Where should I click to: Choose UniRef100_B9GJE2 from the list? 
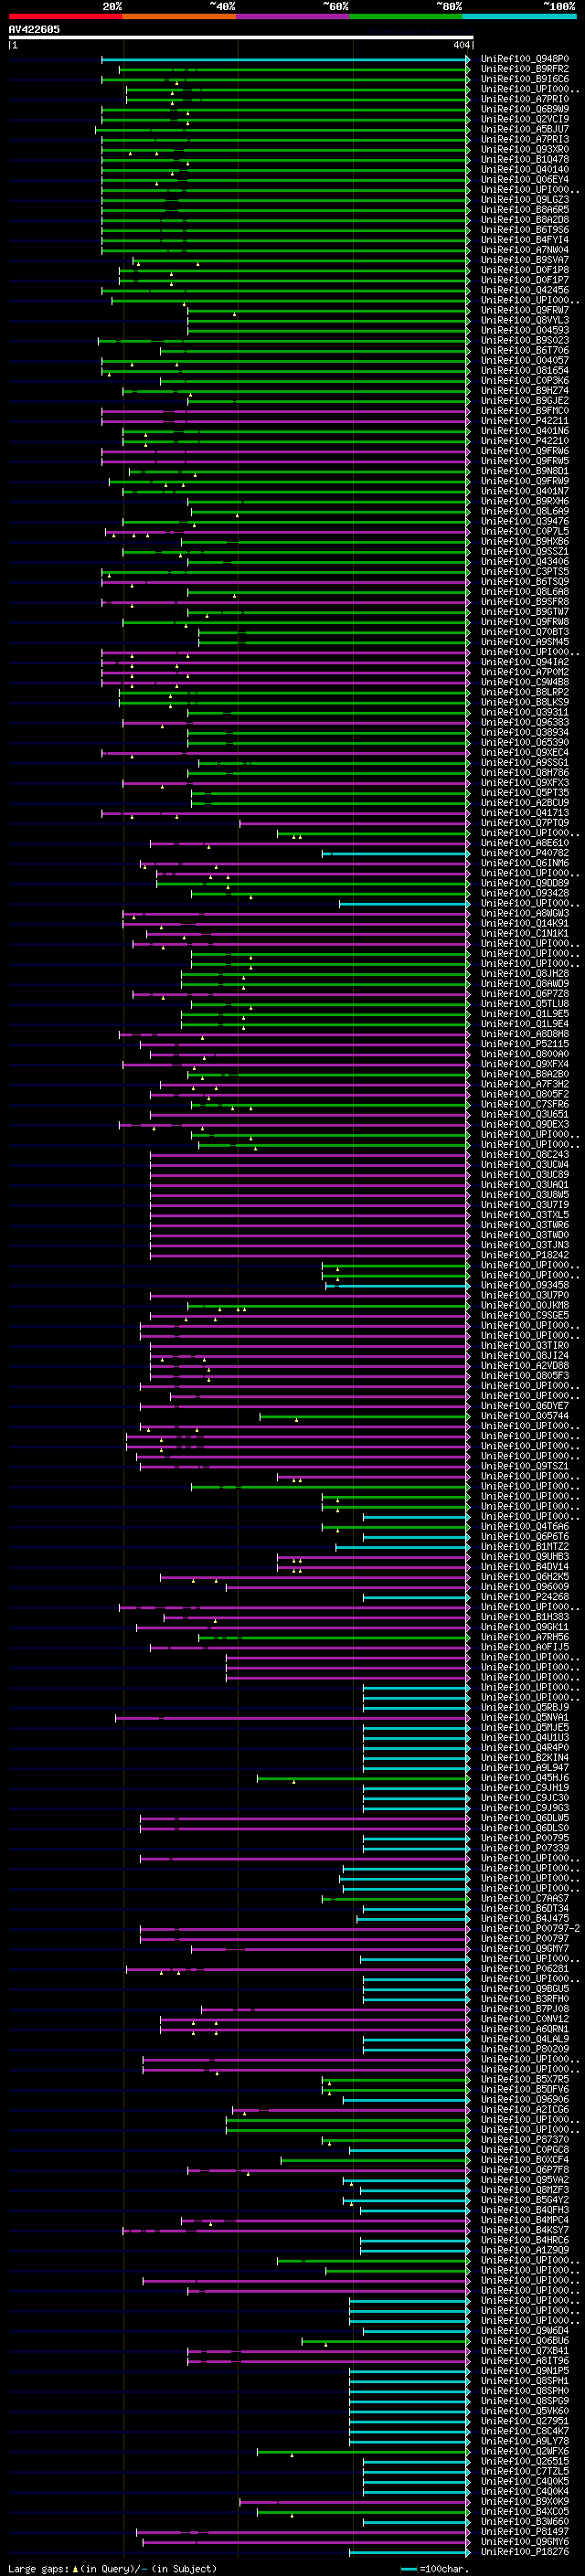tap(525, 400)
